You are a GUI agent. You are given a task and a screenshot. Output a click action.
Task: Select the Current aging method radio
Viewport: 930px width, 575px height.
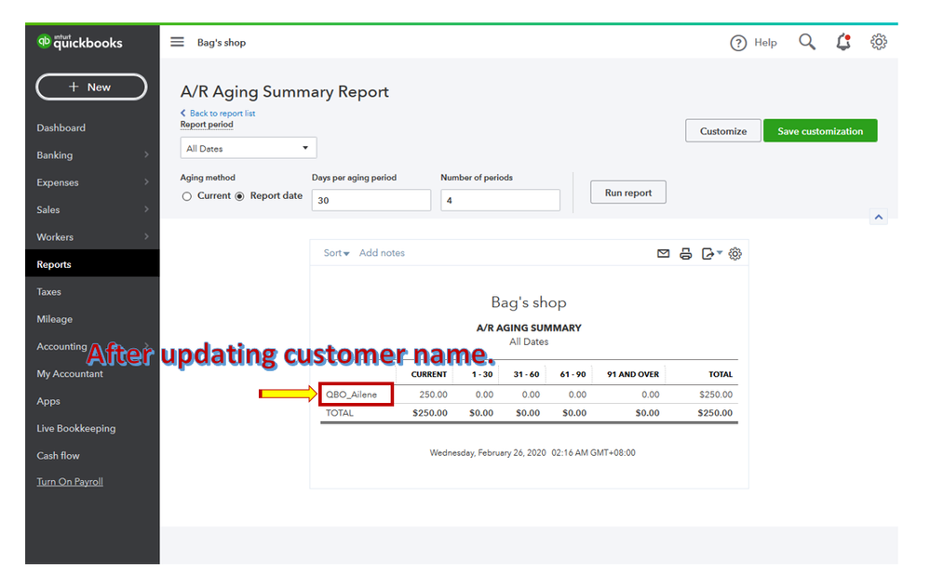click(187, 196)
